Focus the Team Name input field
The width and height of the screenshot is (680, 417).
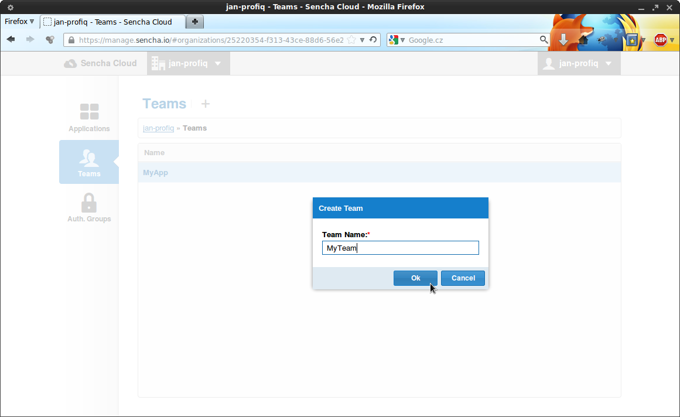coord(400,248)
